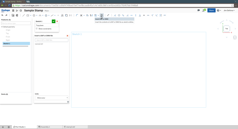Viewport: 238px width, 129px height.
Task: Add a new tab with the plus button
Action: [3, 127]
